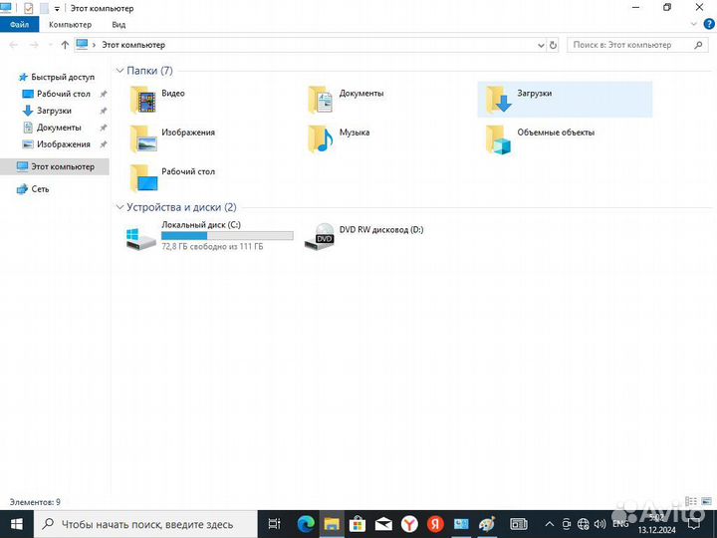The width and height of the screenshot is (717, 538).
Task: Open the volume speaker icon in tray
Action: click(x=599, y=524)
